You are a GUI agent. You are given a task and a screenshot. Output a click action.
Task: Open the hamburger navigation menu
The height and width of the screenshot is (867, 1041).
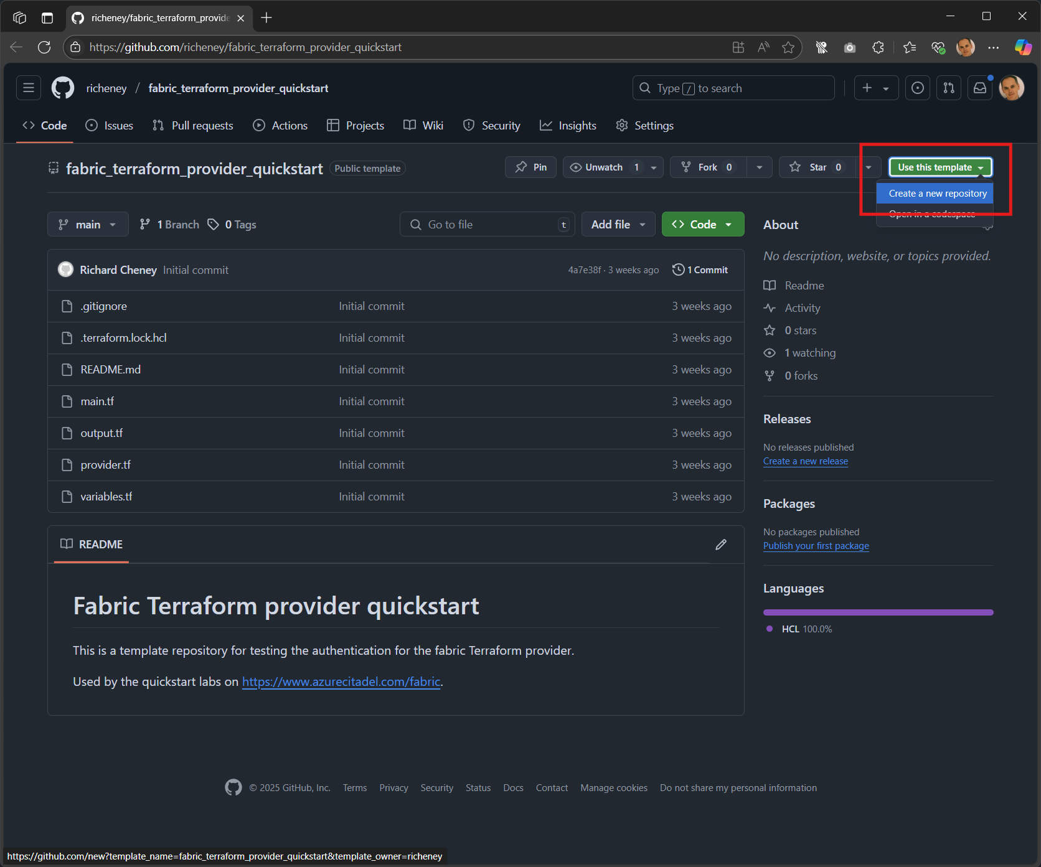point(28,88)
